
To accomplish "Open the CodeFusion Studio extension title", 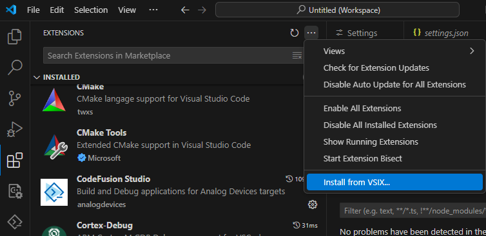I will pyautogui.click(x=113, y=179).
